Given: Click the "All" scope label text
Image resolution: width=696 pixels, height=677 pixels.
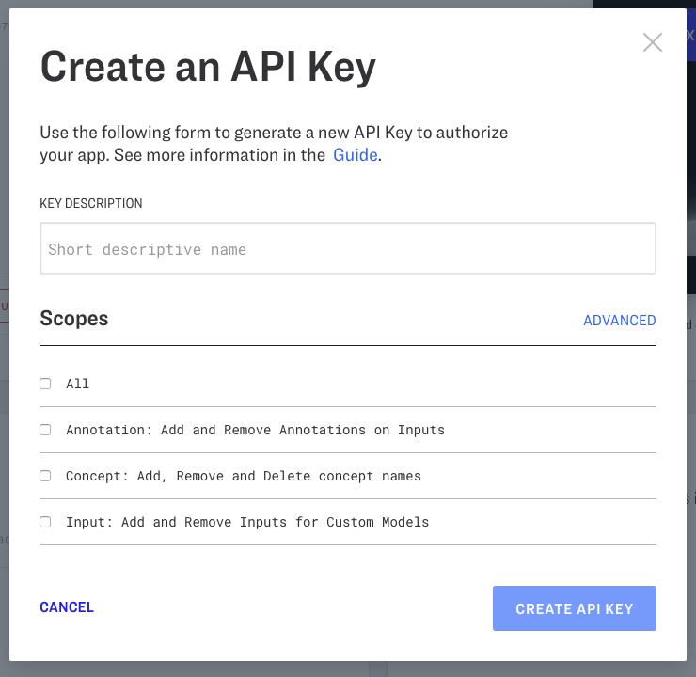Looking at the screenshot, I should (x=77, y=384).
